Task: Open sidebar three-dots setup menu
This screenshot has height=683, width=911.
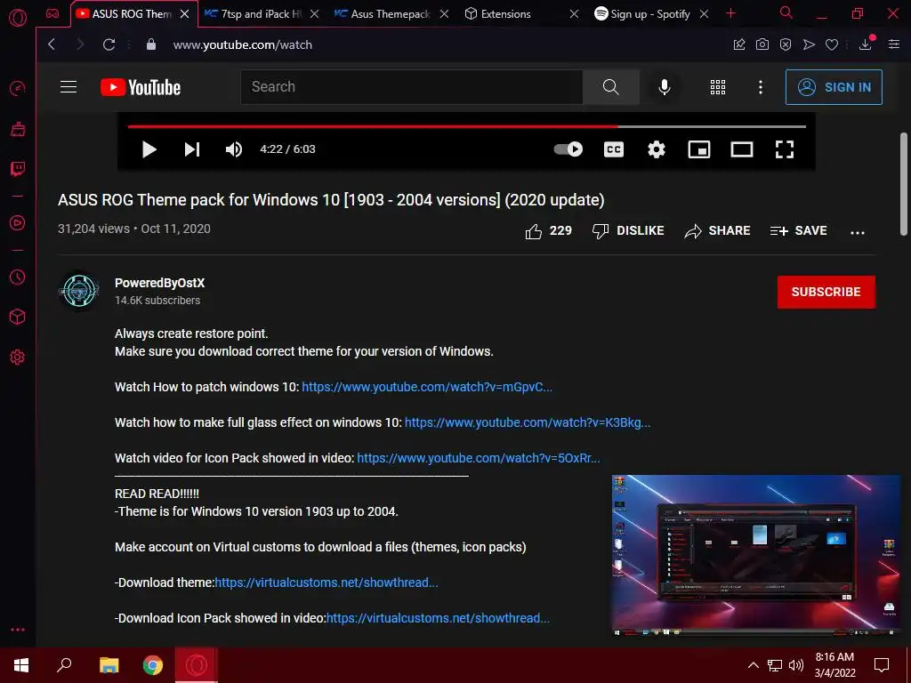Action: (x=18, y=630)
